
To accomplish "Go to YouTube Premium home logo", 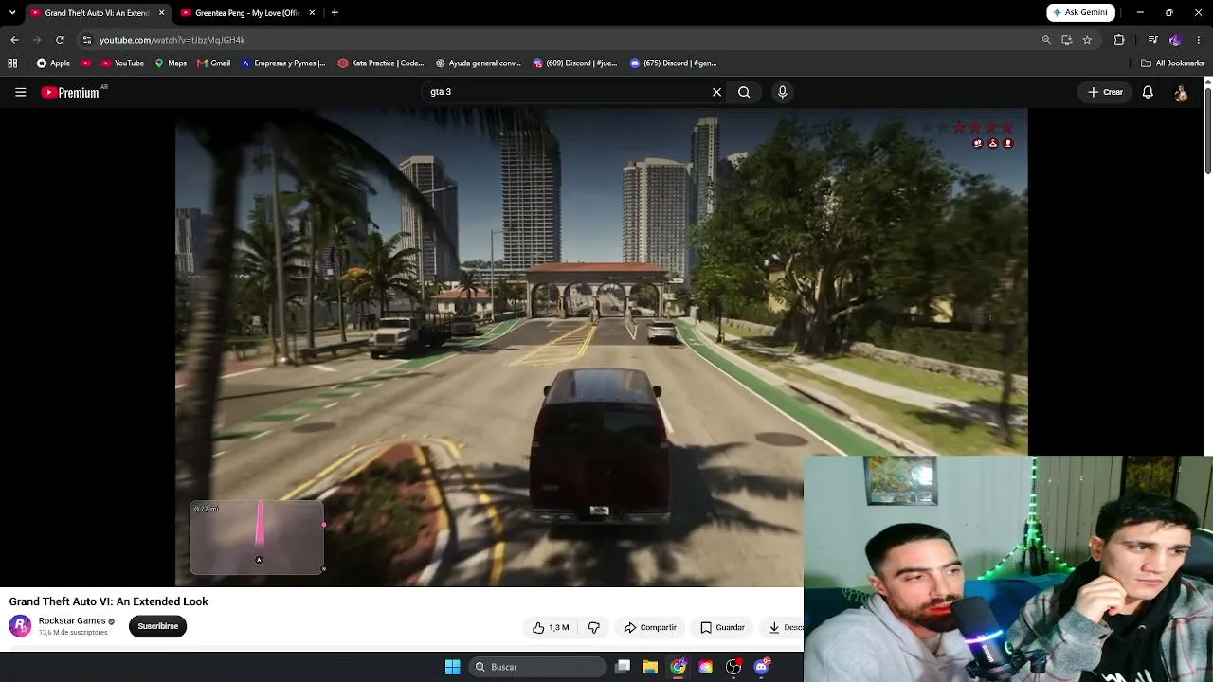I will pos(70,92).
